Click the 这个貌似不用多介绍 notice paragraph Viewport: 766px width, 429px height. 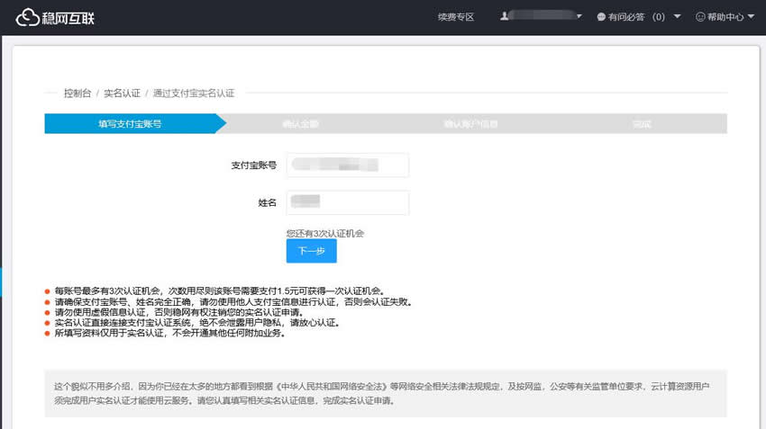[381, 393]
